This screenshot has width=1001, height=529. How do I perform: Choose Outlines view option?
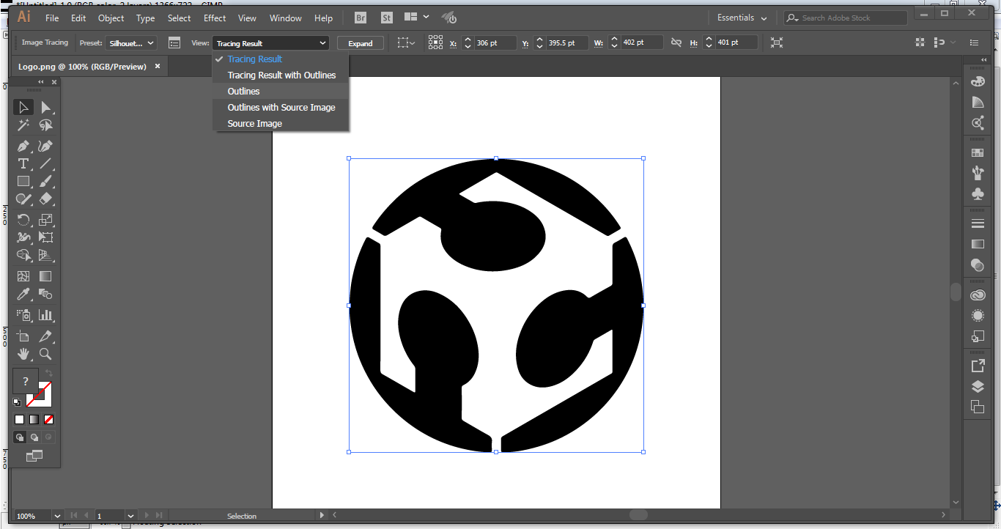[281, 92]
